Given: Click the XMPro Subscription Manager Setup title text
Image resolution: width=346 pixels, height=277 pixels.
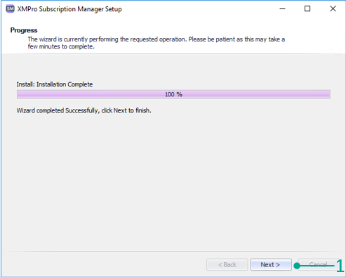Looking at the screenshot, I should coord(69,9).
